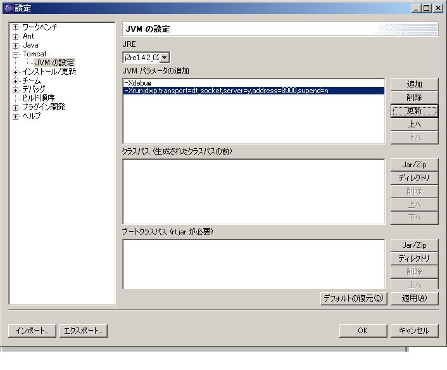Screen dimensions: 447x370
Task: Select the -Xrunjdwp parameter row
Action: point(253,91)
